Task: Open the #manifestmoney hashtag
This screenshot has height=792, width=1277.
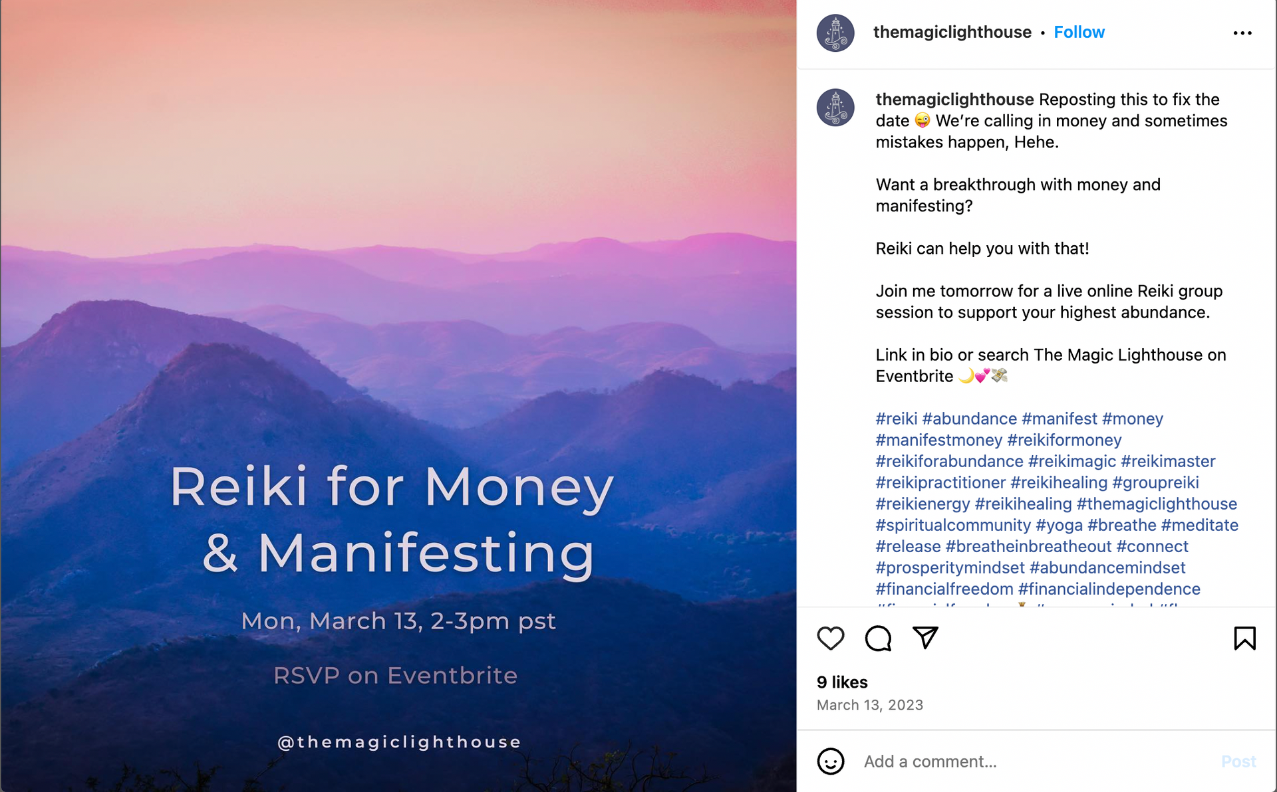Action: coord(938,441)
